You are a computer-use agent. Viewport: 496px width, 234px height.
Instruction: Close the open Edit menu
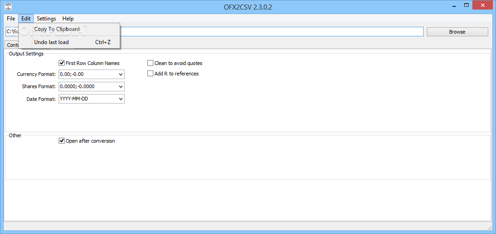point(26,19)
